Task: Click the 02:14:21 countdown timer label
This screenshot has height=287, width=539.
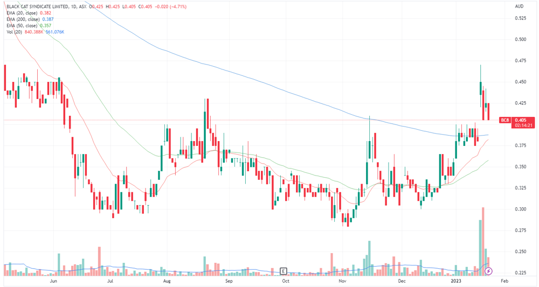Action: tap(523, 125)
